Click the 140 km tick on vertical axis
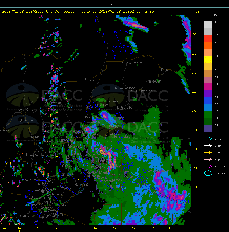 (194, 72)
